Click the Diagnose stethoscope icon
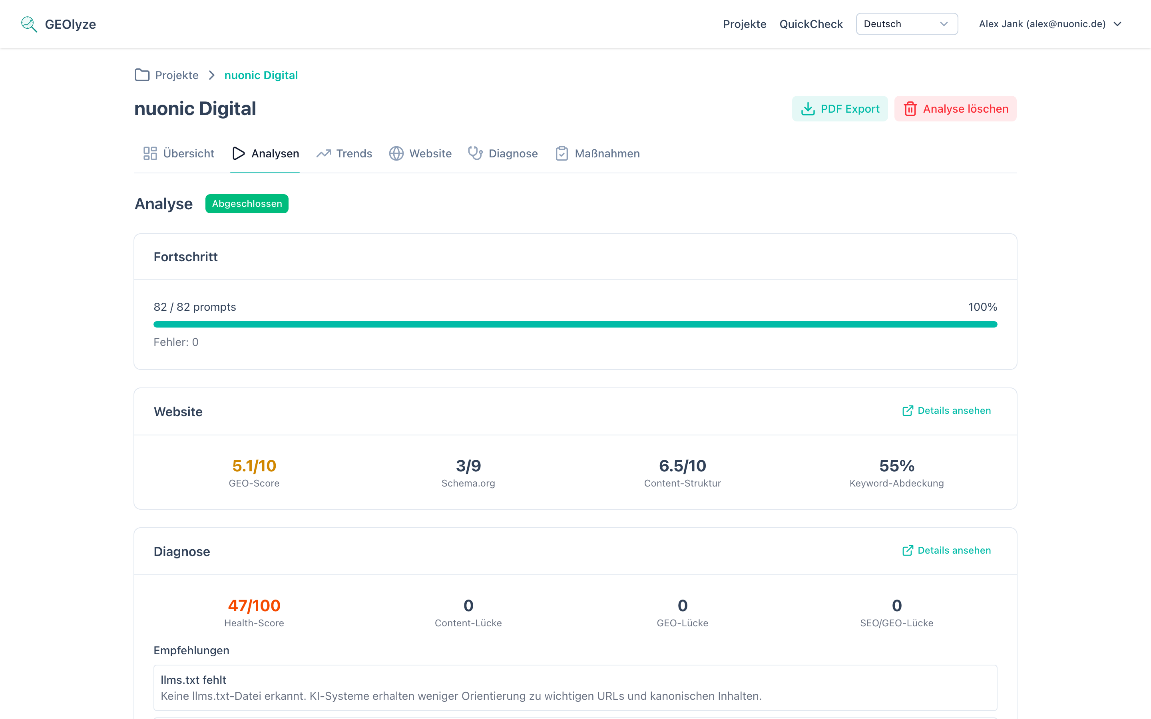 click(x=475, y=153)
